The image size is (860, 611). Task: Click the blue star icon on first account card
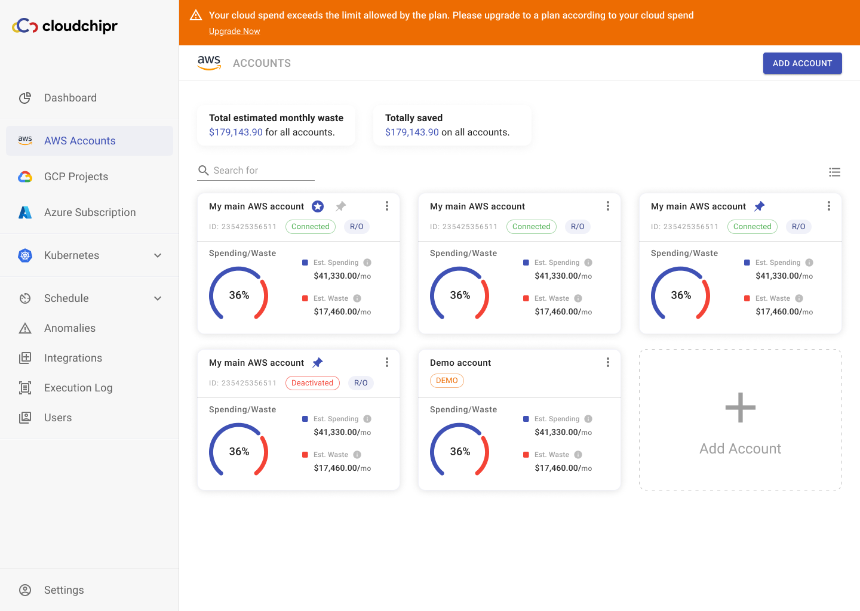point(318,206)
